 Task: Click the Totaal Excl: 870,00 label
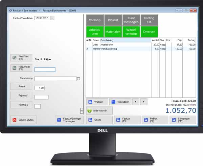(183, 101)
